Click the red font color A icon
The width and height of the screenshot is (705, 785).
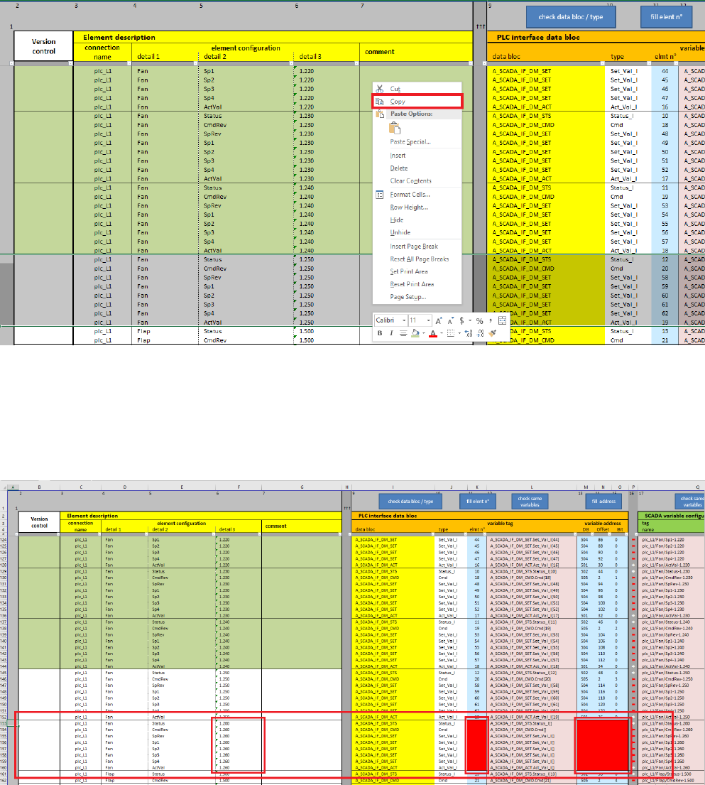coord(433,333)
